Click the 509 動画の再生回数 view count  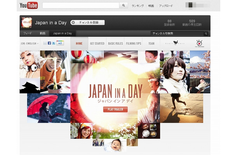point(192,23)
